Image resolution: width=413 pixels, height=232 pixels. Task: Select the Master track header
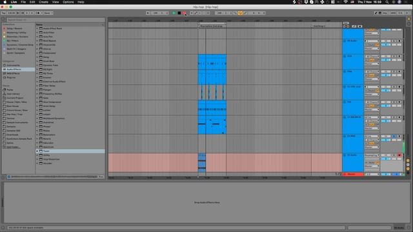pos(353,174)
